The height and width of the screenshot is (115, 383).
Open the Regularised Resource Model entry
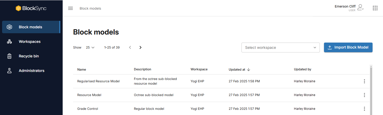pos(98,81)
